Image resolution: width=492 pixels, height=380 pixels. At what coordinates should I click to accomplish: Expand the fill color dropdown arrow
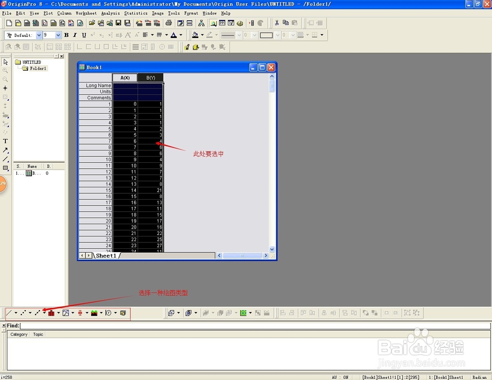(202, 35)
